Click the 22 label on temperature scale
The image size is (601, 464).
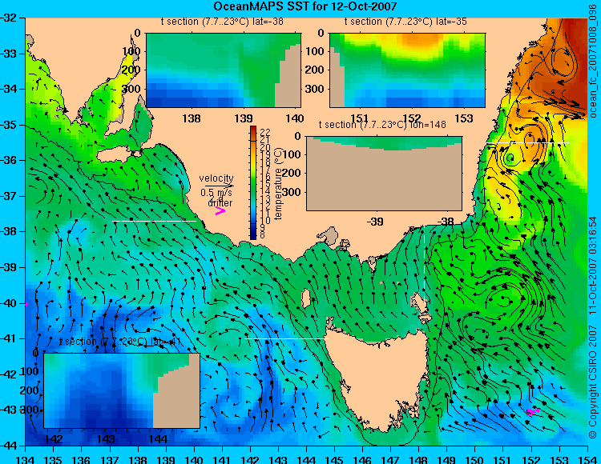click(x=265, y=132)
